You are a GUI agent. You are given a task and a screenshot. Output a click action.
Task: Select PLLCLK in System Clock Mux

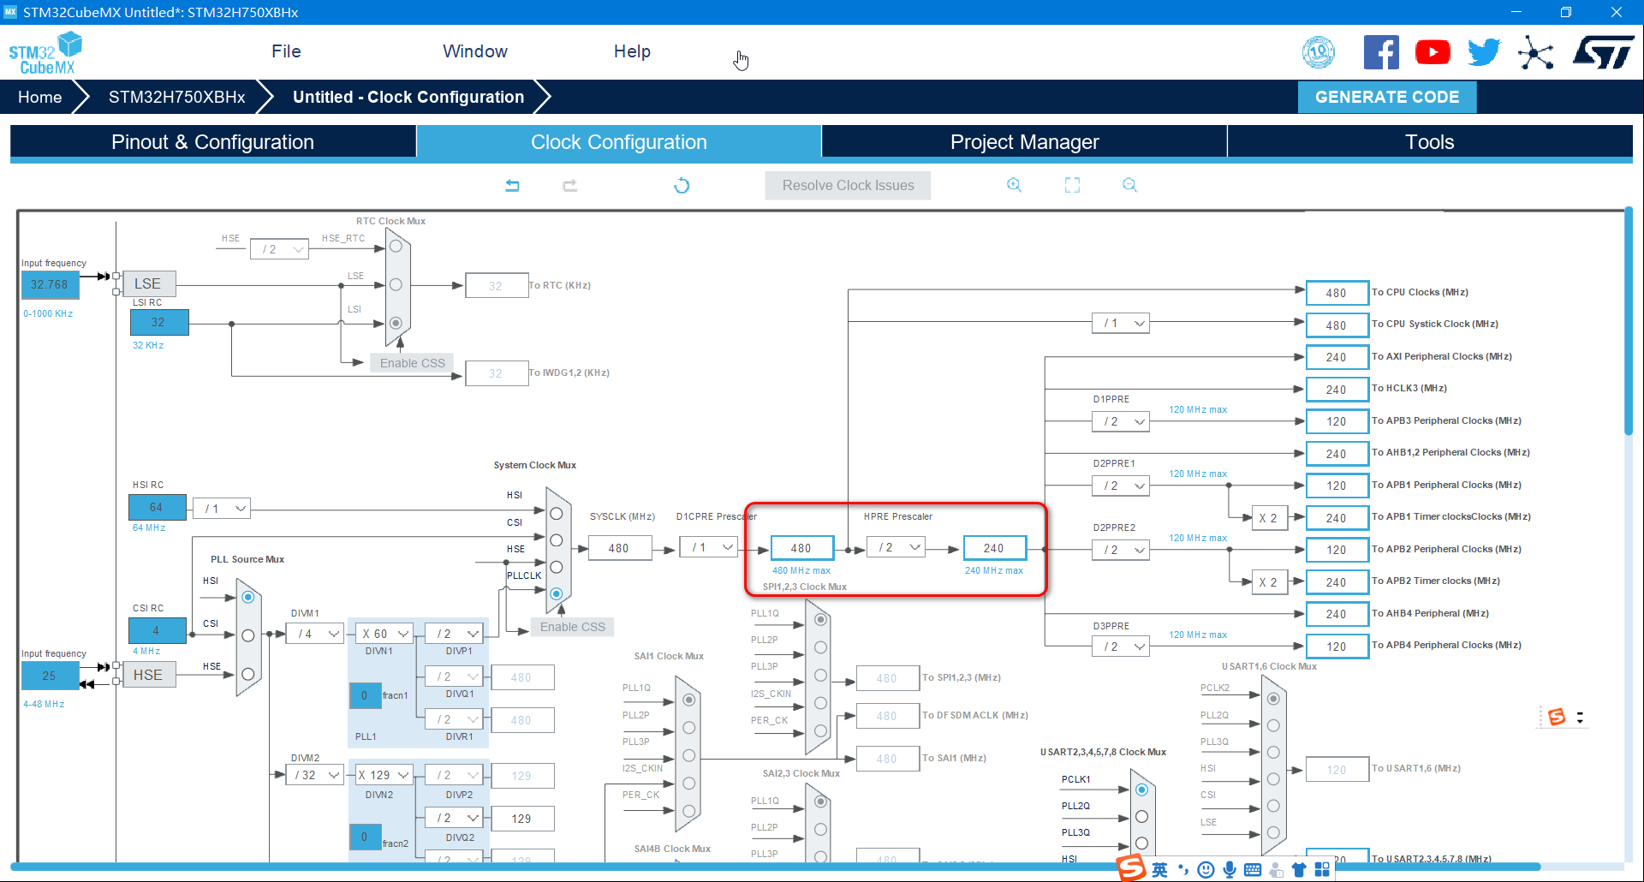(556, 593)
